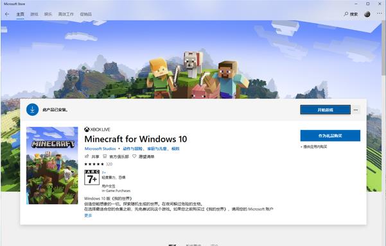
Task: Expand description with 更多 link
Action: [88, 215]
